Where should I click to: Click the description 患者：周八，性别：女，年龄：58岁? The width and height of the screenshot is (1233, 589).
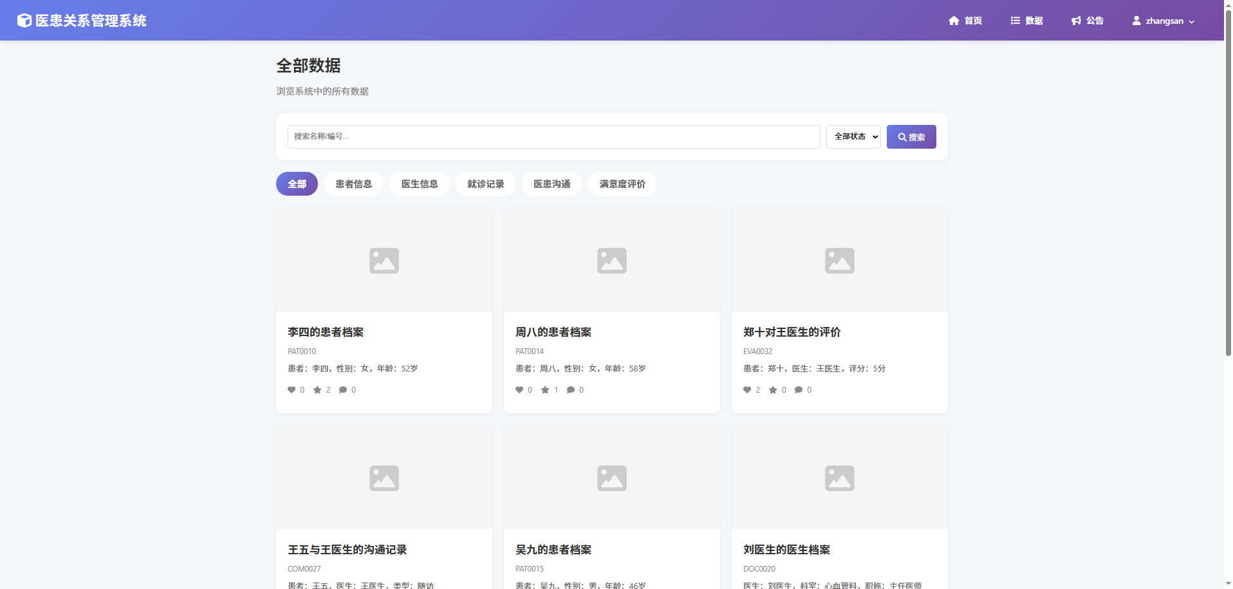580,369
